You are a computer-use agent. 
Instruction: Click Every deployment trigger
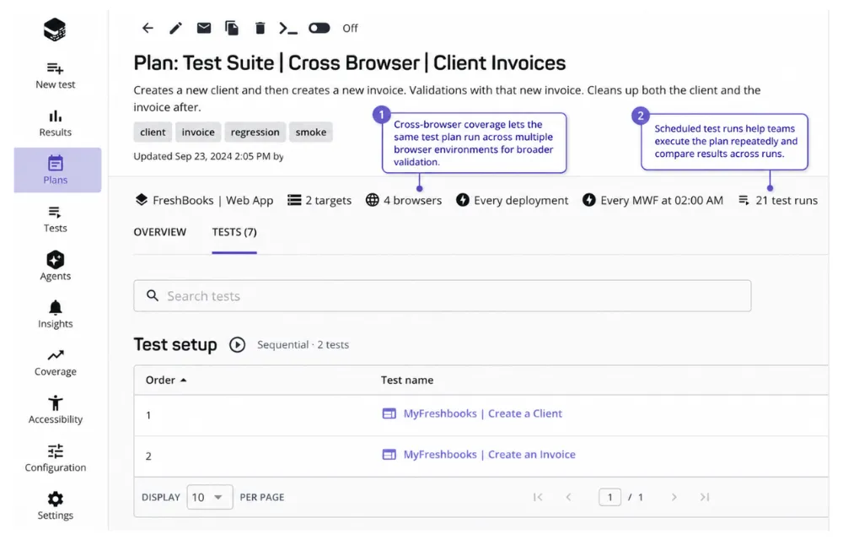(512, 201)
